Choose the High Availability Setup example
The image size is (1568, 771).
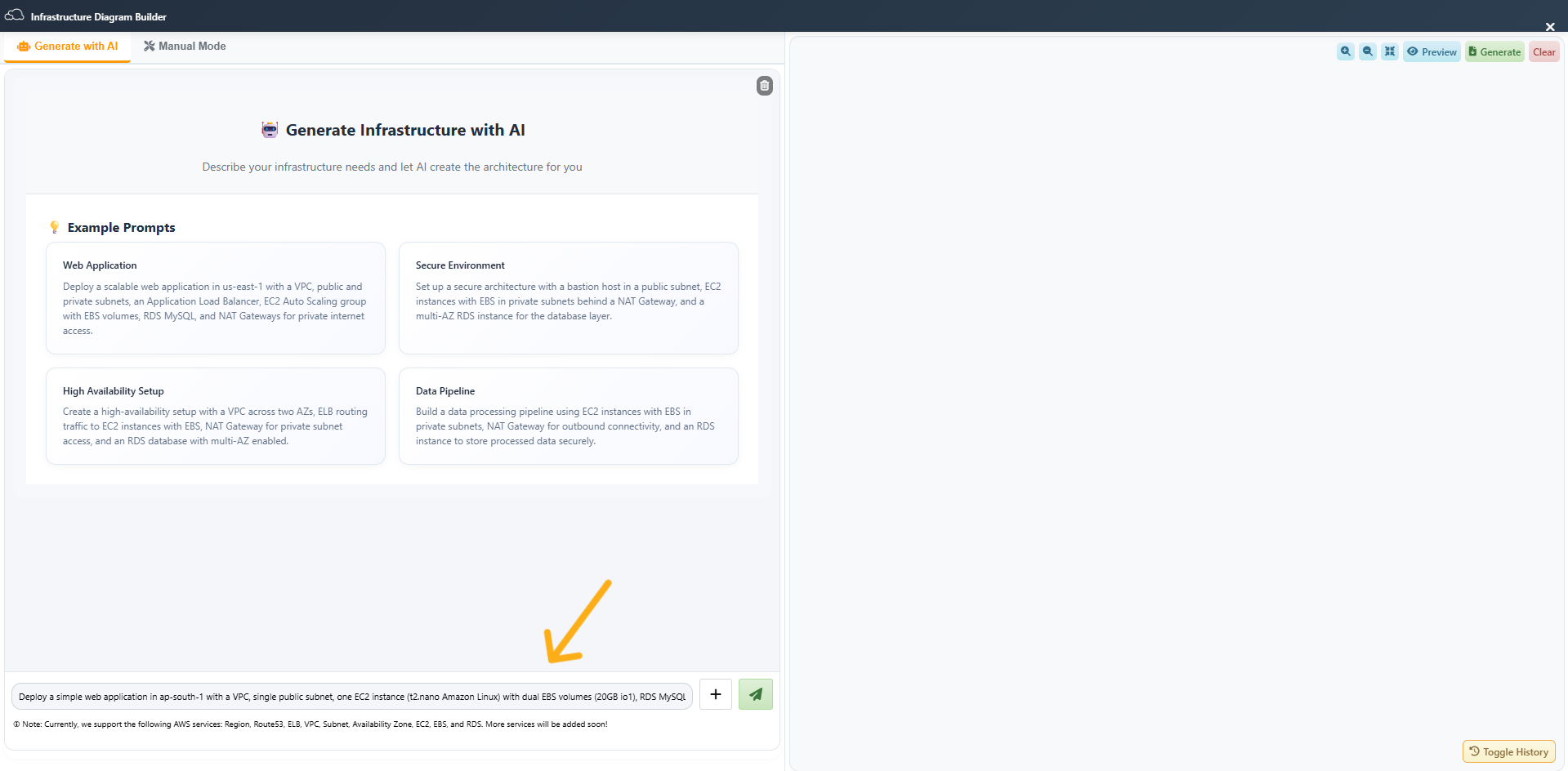216,416
